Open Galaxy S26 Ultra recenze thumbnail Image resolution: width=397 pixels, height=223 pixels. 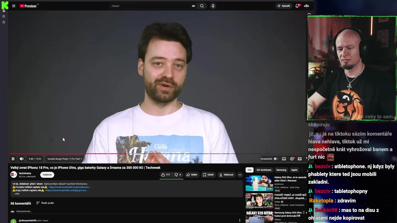coord(259,183)
